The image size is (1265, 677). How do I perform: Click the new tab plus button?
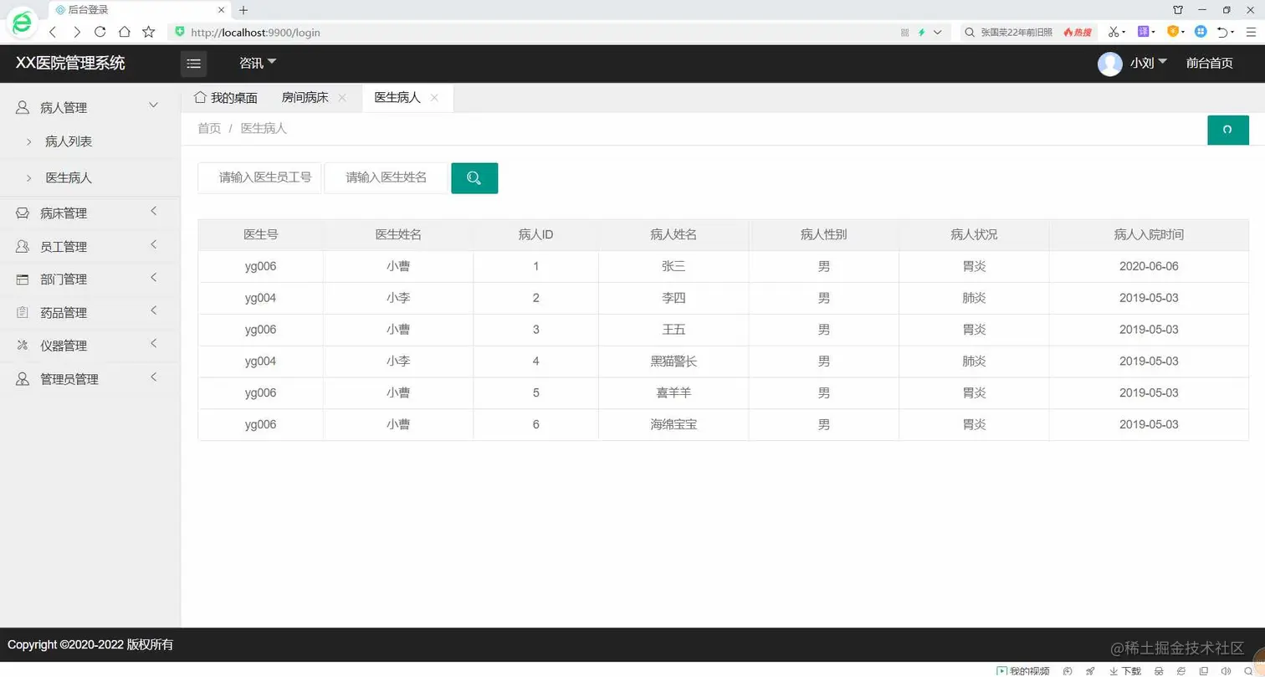pos(243,10)
